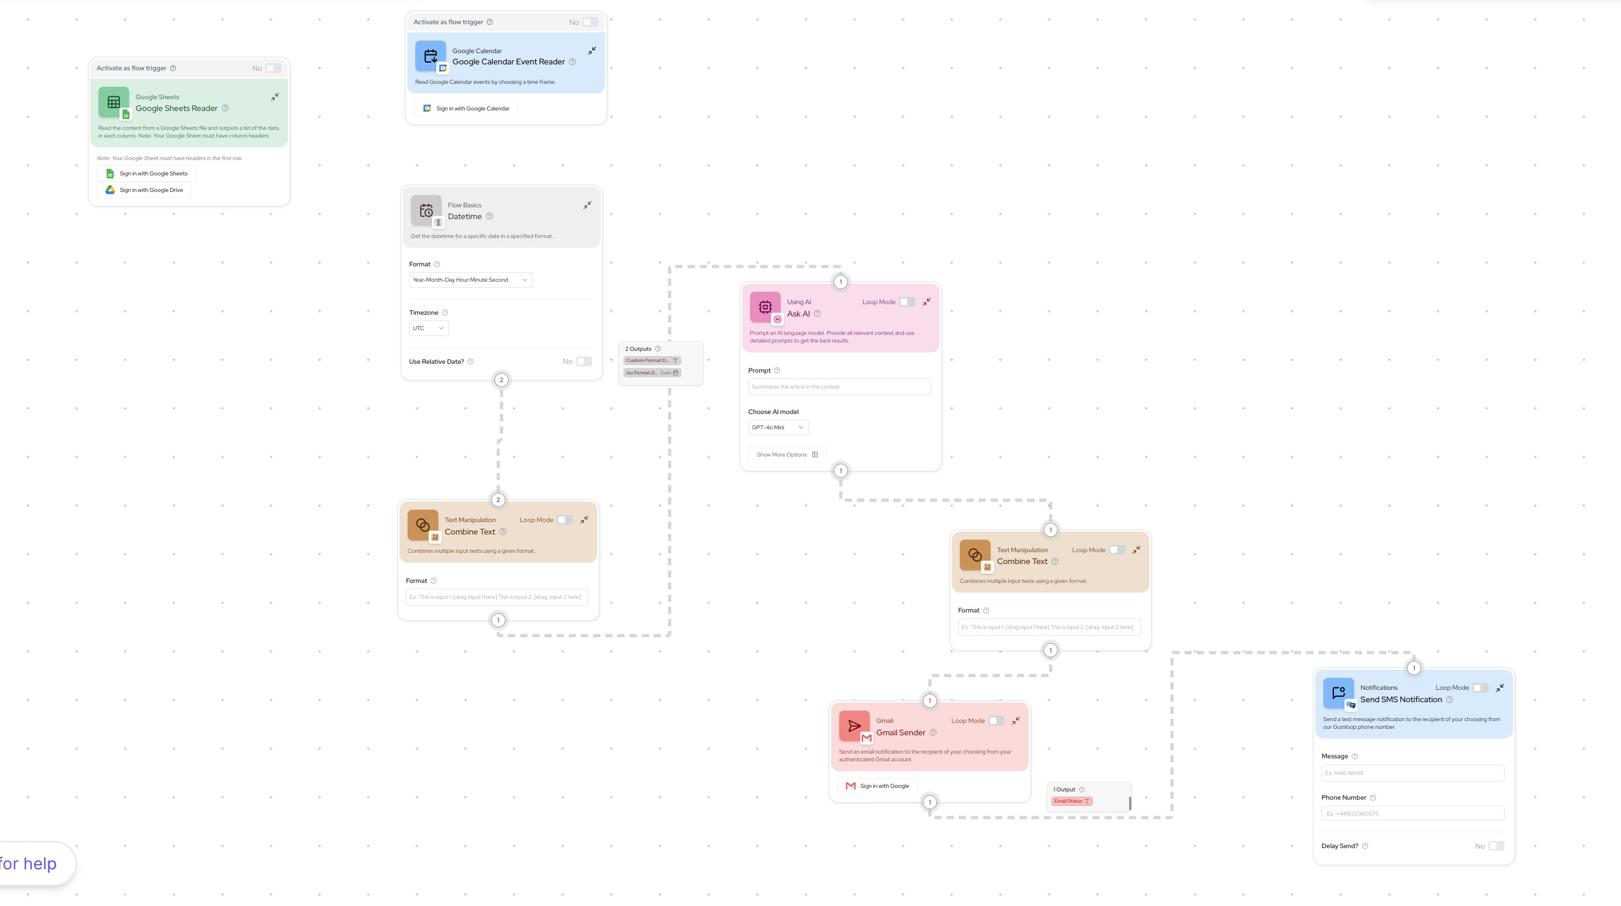Viewport: 1621px width, 906px height.
Task: Click the Ask AI Prompt input field
Action: tap(839, 387)
